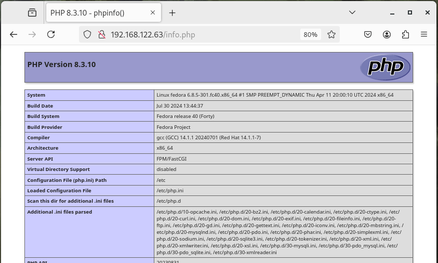Select the gcc (GCC) 14.1.1 value

point(209,138)
